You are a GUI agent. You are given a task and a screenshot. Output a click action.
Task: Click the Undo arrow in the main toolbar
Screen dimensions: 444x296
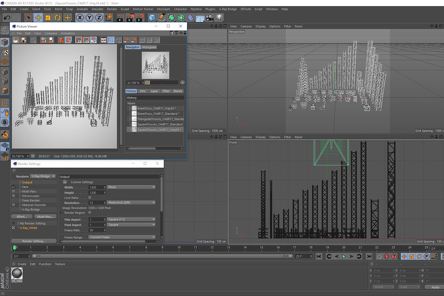[7, 17]
